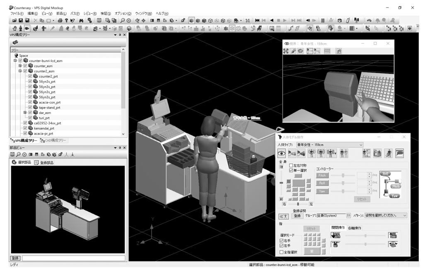Toggle the tape-stand_prt checkbox in tree
The image size is (440, 272).
click(x=30, y=108)
